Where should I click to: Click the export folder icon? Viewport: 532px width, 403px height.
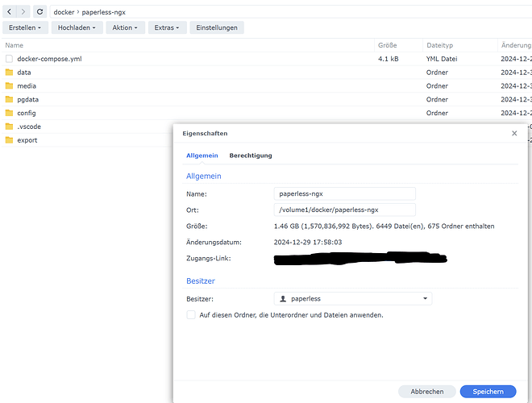pos(9,140)
